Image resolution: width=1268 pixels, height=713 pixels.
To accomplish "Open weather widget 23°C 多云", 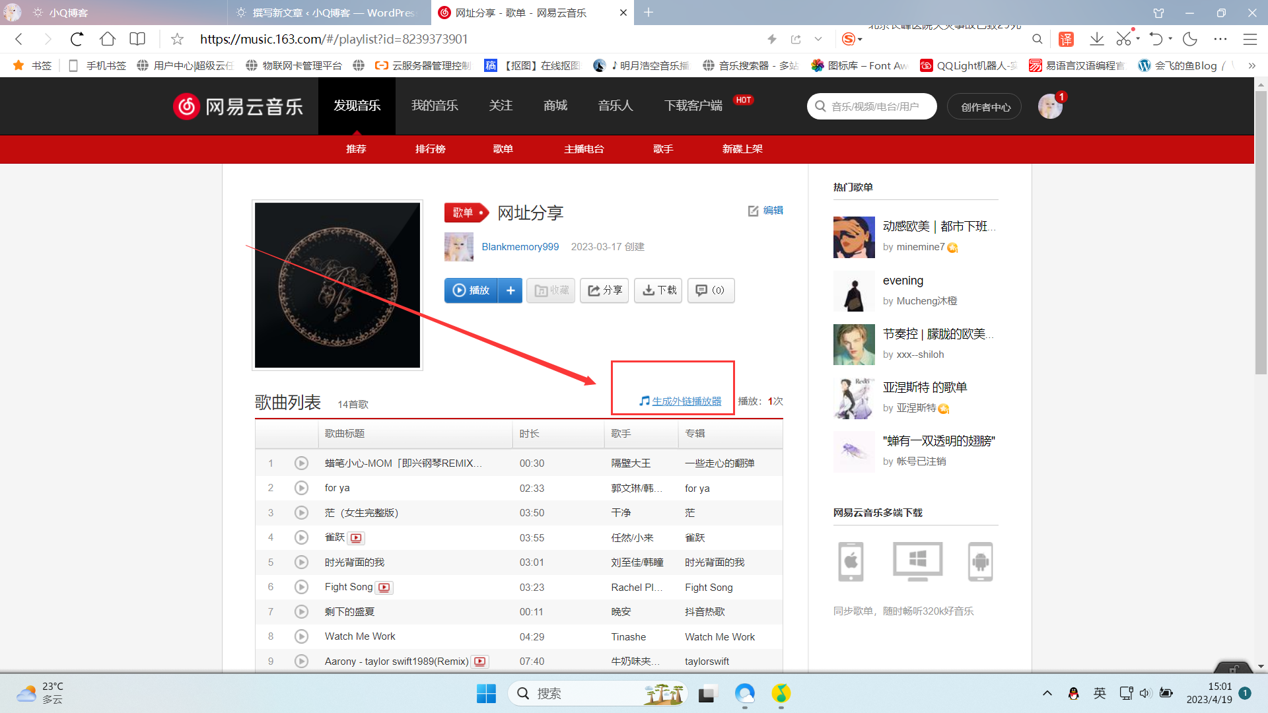I will pos(40,694).
